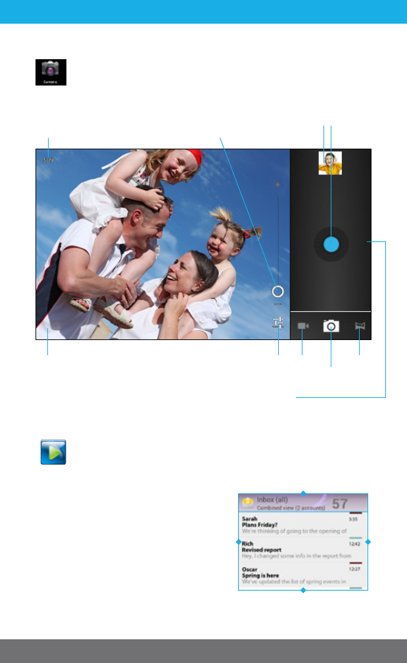The width and height of the screenshot is (407, 663).
Task: Open the blue play arrow app icon
Action: tap(53, 452)
